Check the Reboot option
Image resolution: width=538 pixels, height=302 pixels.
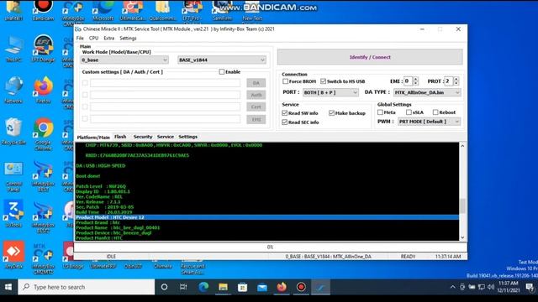pyautogui.click(x=435, y=112)
